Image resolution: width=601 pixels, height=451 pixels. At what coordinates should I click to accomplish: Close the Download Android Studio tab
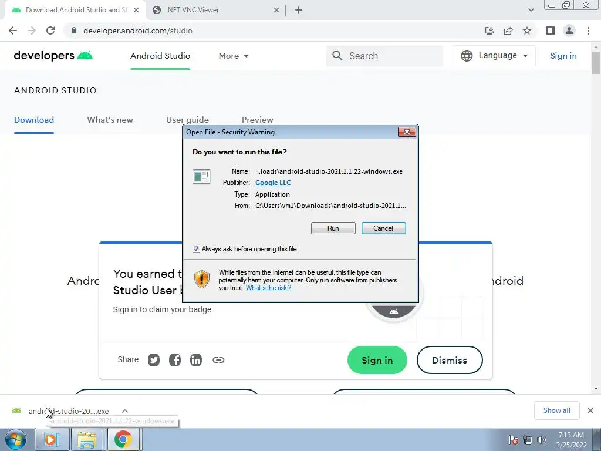(x=136, y=10)
